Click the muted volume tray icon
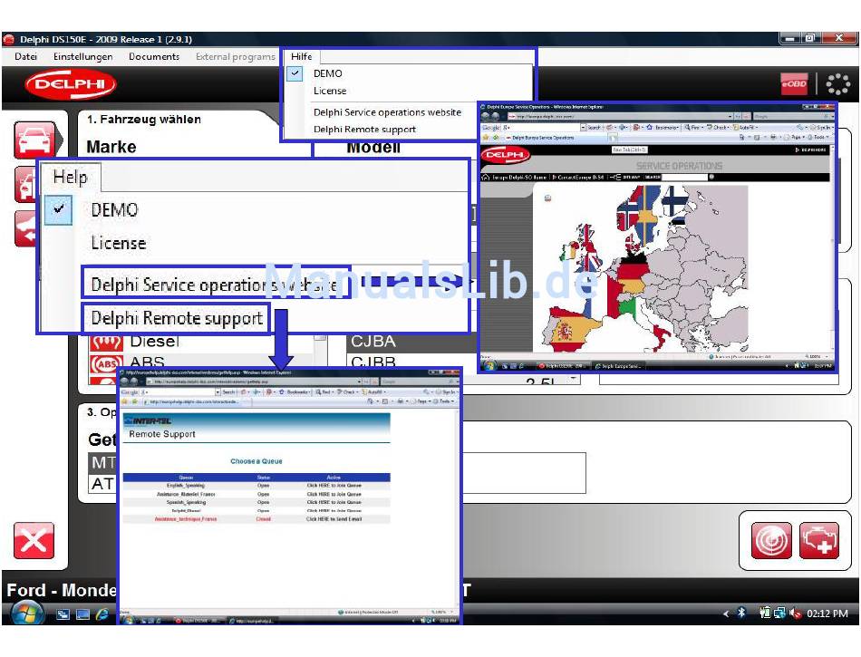The width and height of the screenshot is (861, 657). 795,614
